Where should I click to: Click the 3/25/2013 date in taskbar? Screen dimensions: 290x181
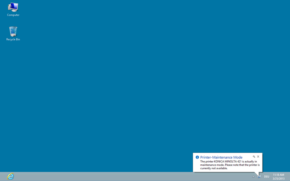tap(278, 179)
